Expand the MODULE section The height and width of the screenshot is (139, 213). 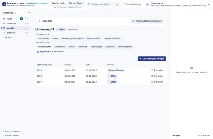pyautogui.click(x=8, y=38)
